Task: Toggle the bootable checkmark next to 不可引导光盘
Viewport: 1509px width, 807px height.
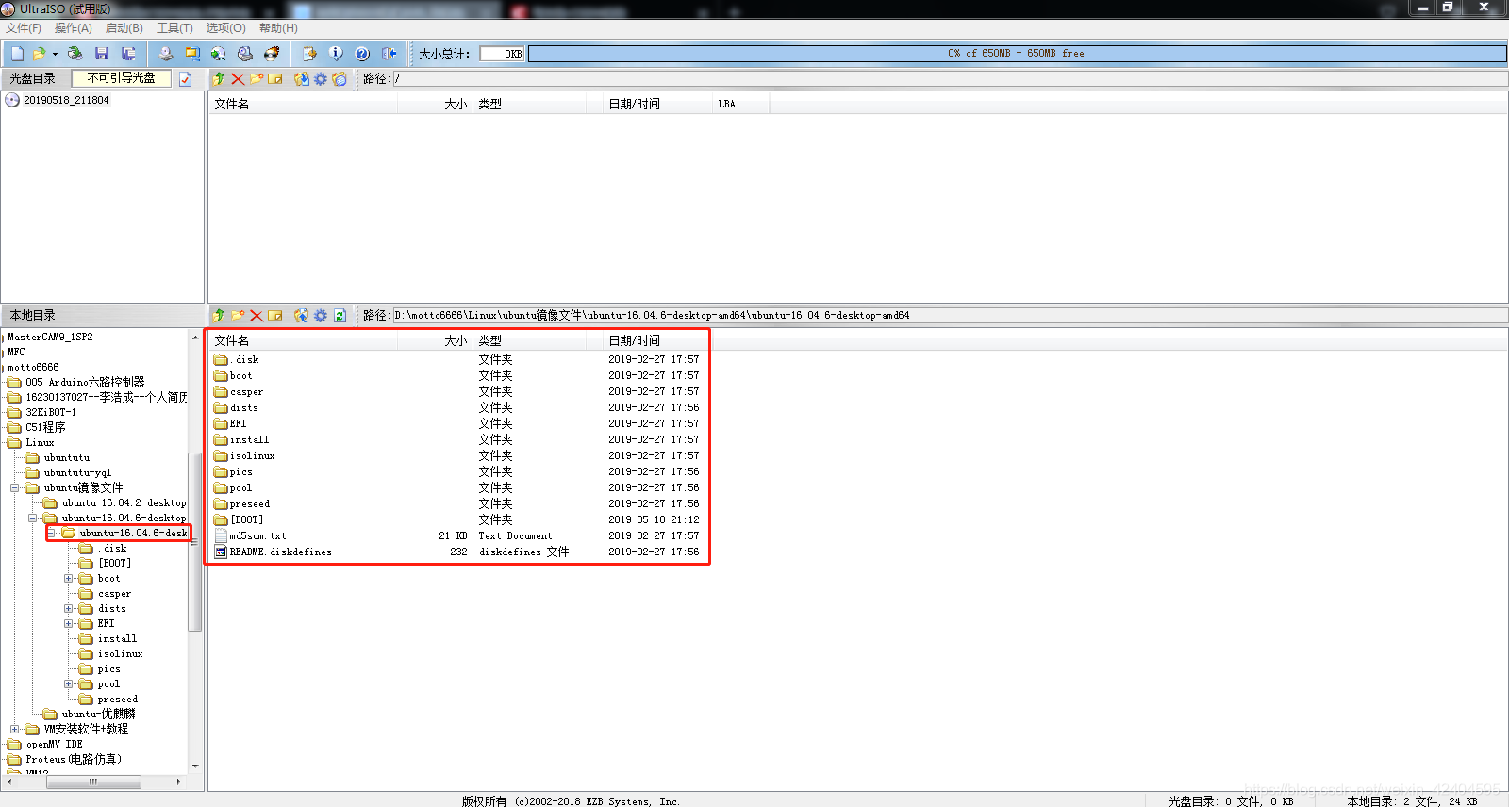Action: 186,79
